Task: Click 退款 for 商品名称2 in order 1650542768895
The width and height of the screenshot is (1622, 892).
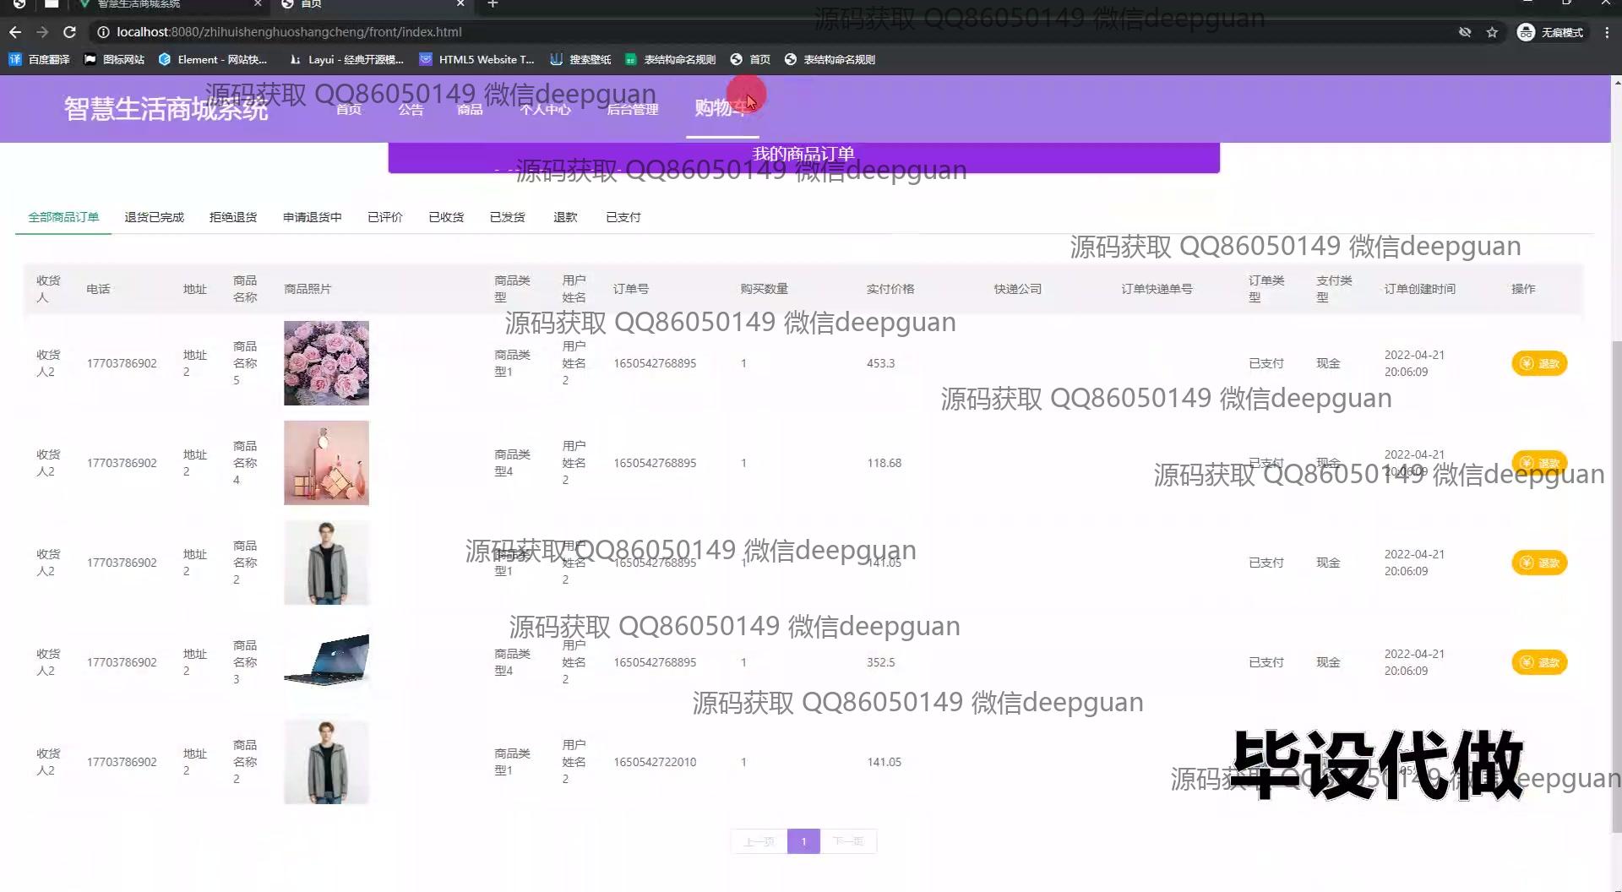Action: pos(1539,563)
